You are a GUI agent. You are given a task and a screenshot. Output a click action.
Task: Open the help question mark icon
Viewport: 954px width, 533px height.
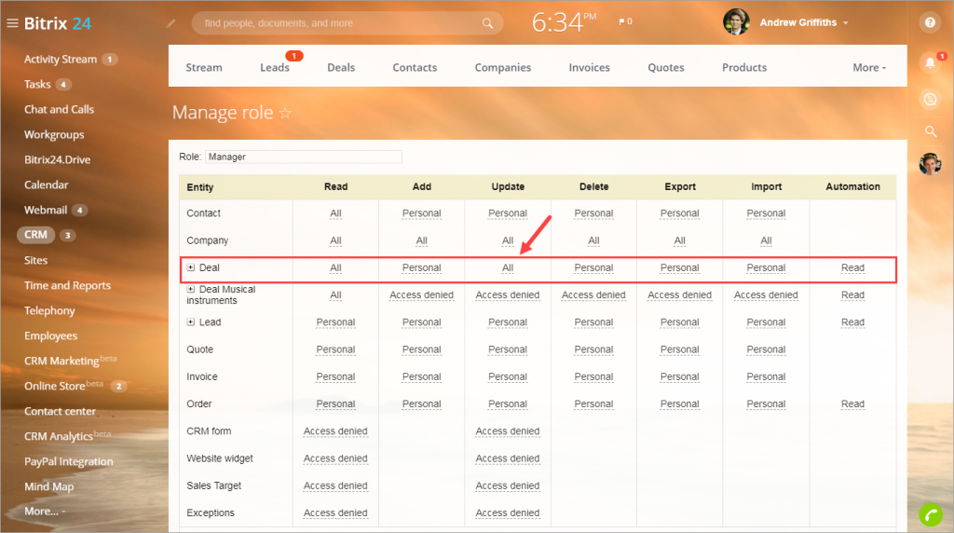[930, 22]
